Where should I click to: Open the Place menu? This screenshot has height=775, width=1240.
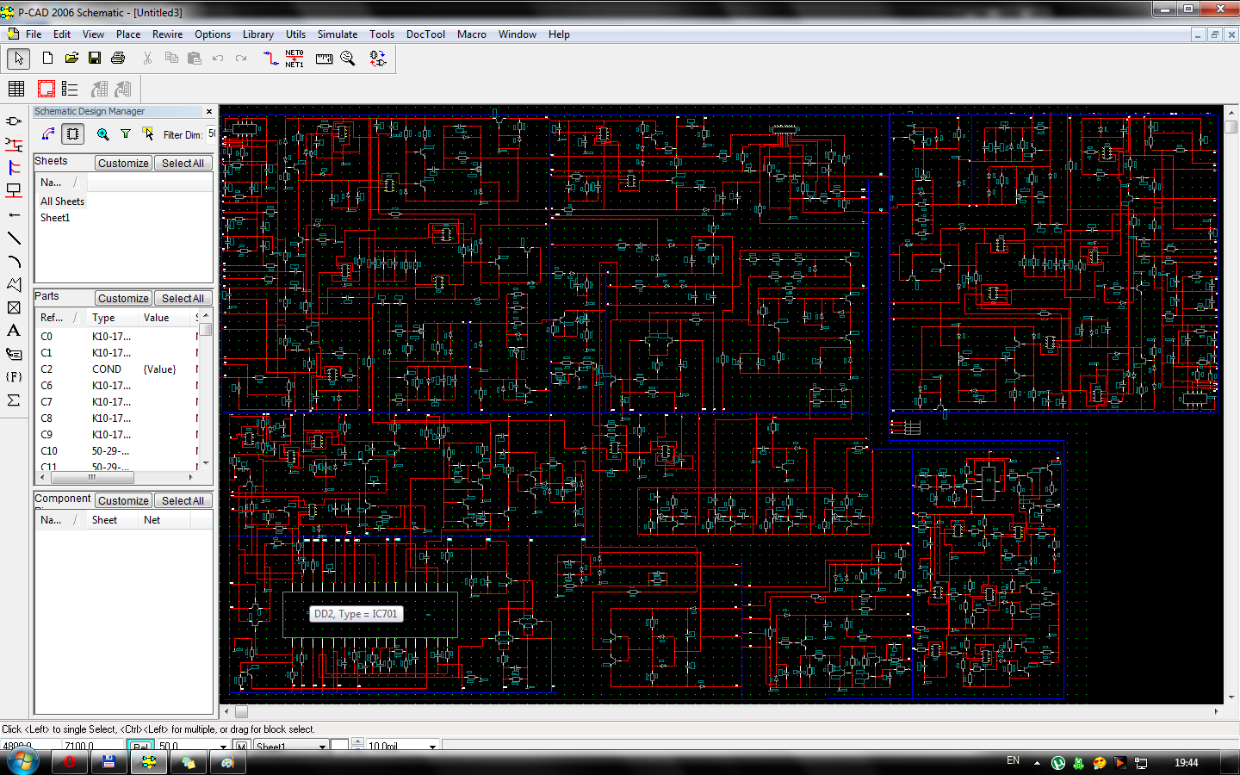pos(128,34)
